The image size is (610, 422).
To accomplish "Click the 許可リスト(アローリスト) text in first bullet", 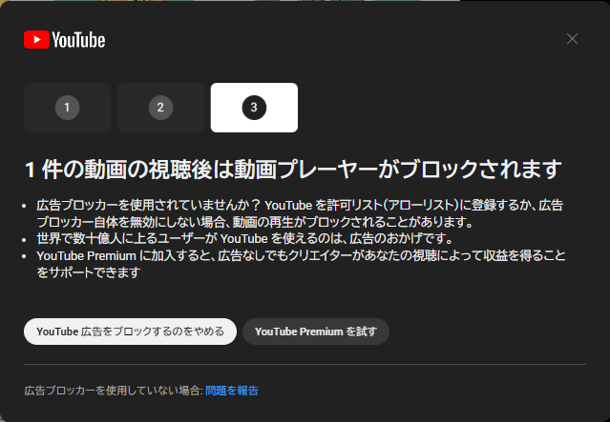I will (x=410, y=205).
